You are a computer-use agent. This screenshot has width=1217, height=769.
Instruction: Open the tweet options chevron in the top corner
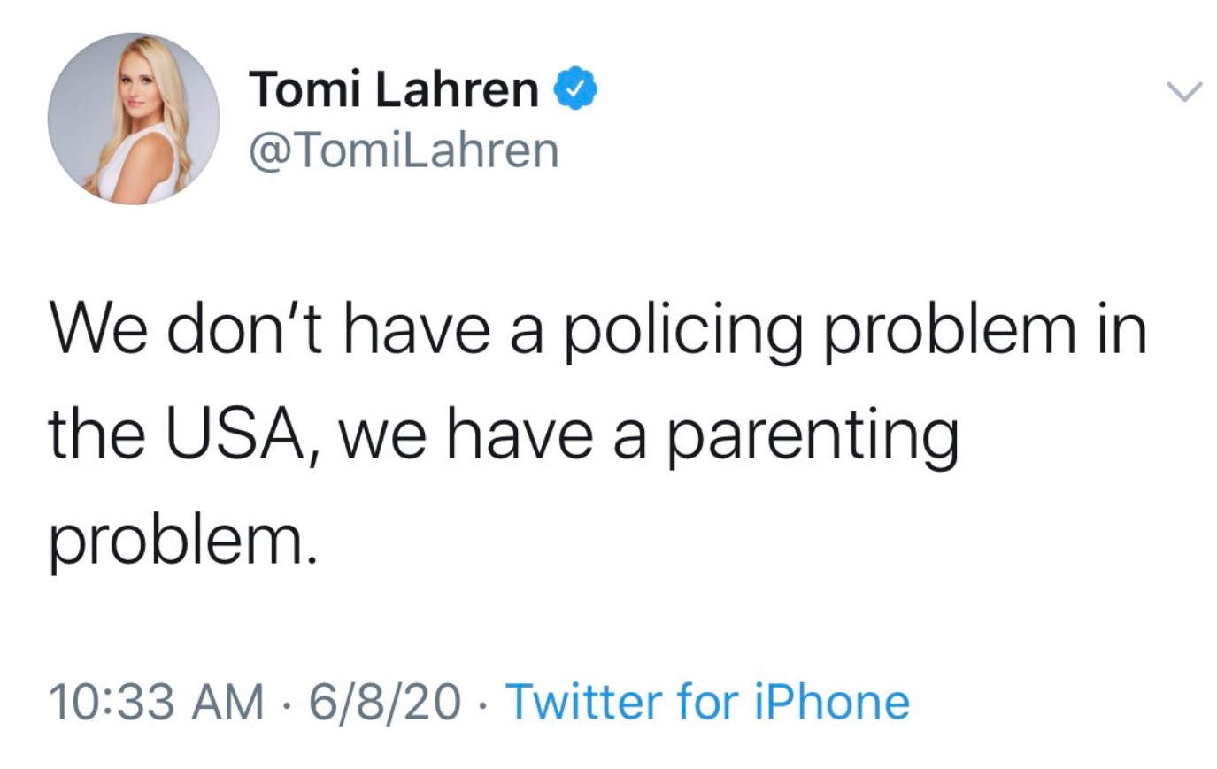coord(1183,90)
